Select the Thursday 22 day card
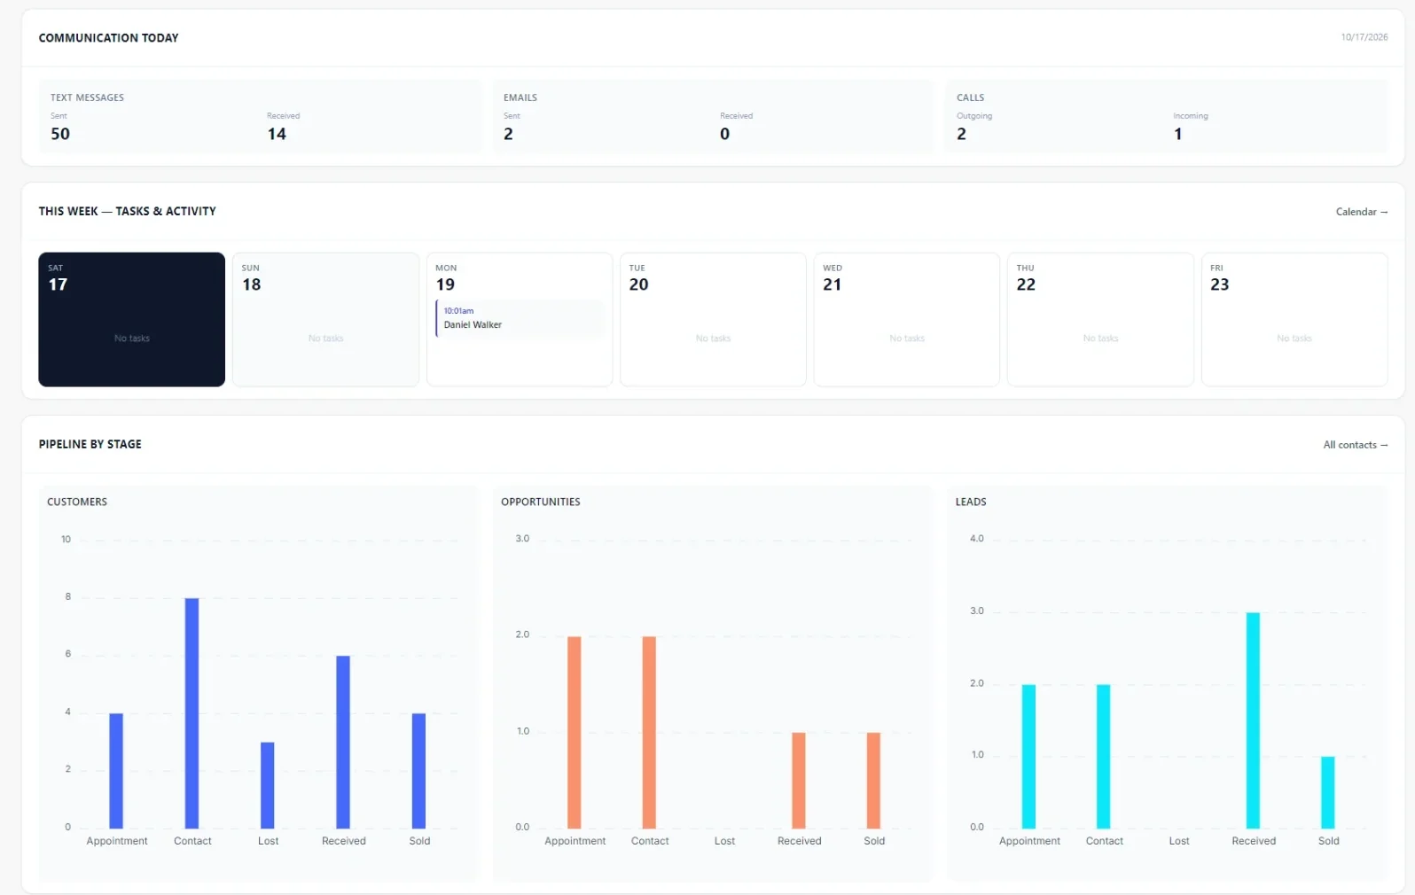 (x=1100, y=319)
